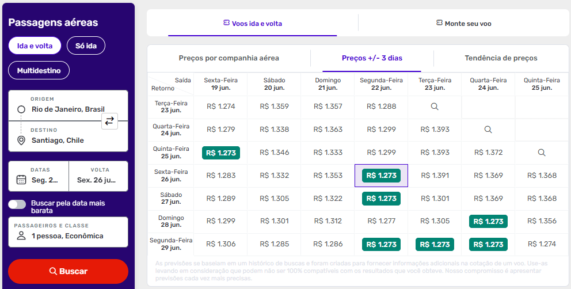Select 'Só ida' trip type
571x289 pixels.
(86, 45)
